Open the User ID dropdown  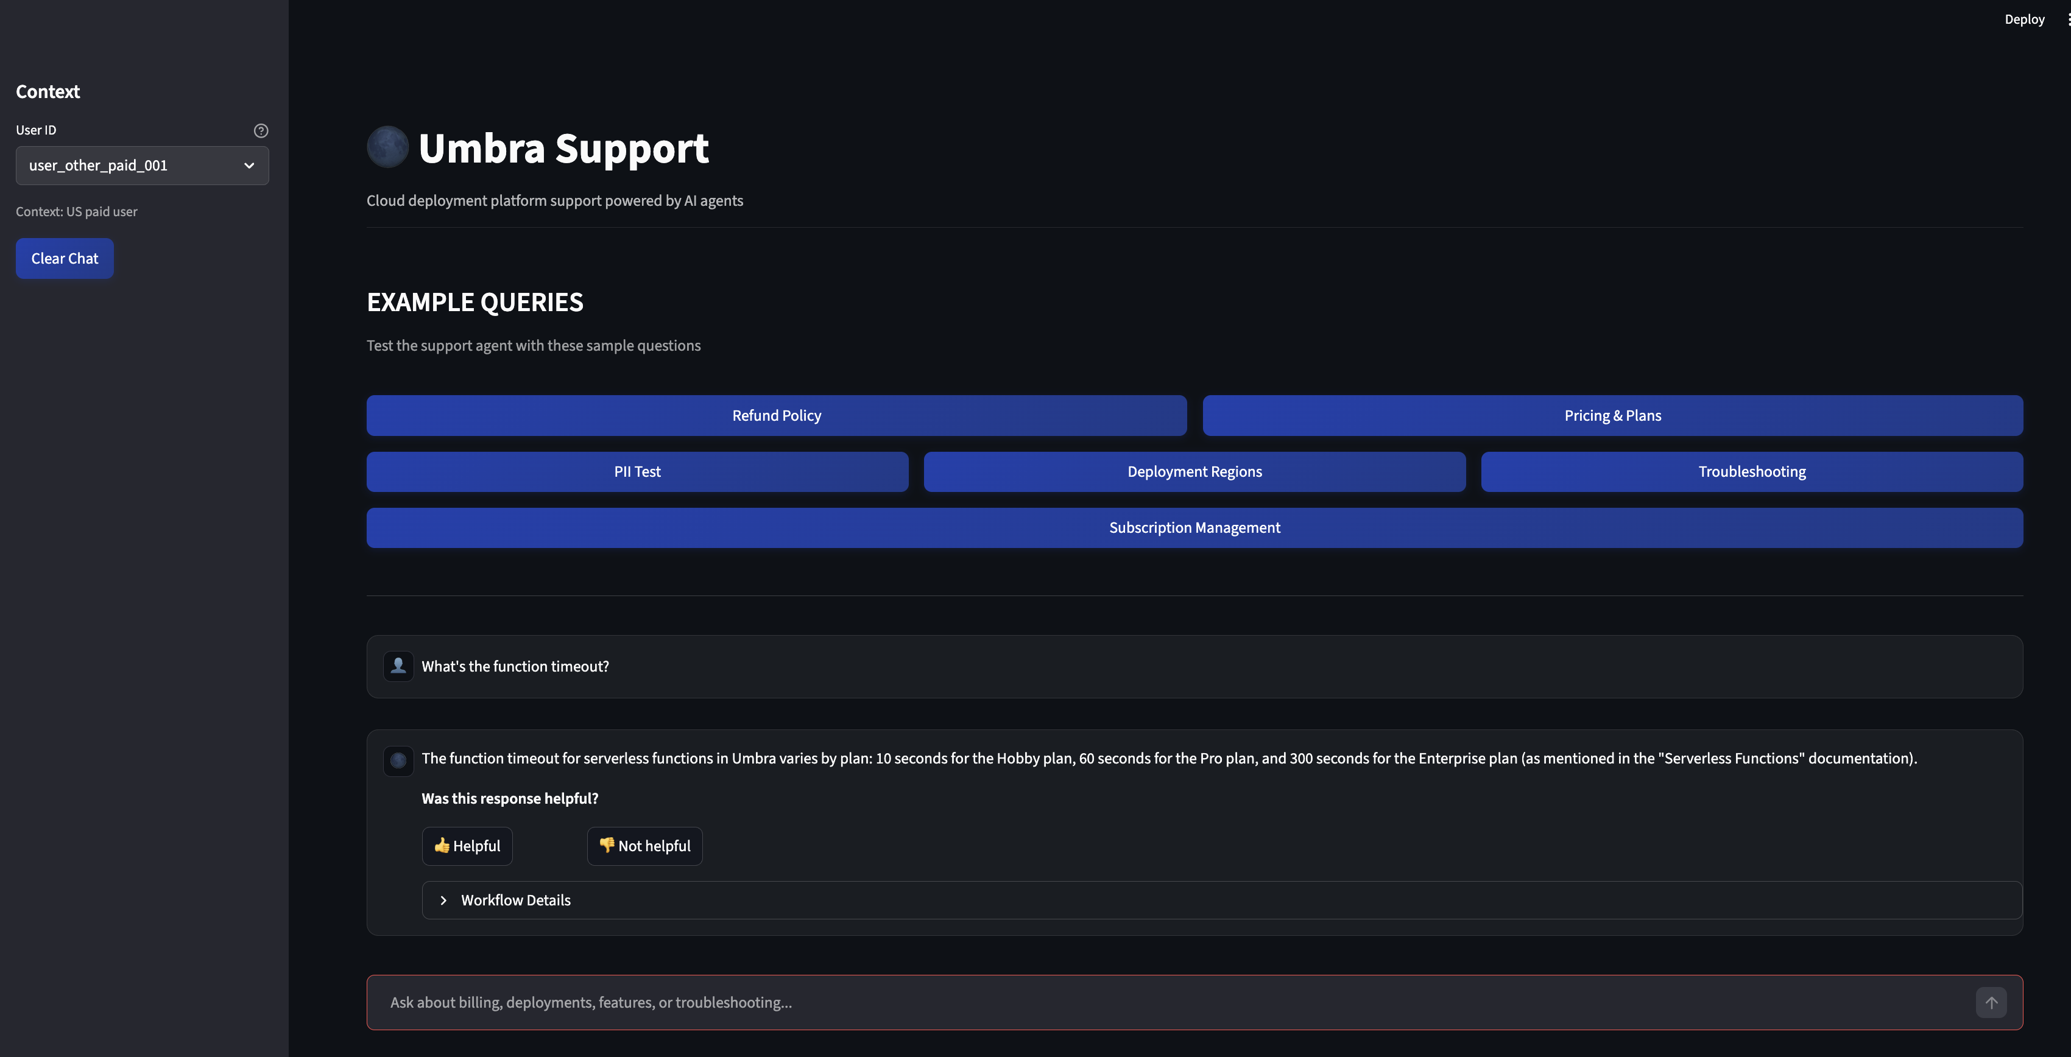click(141, 166)
